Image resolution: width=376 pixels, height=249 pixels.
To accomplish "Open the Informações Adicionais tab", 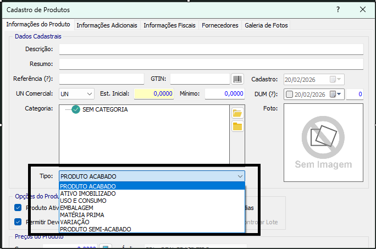I will click(107, 25).
